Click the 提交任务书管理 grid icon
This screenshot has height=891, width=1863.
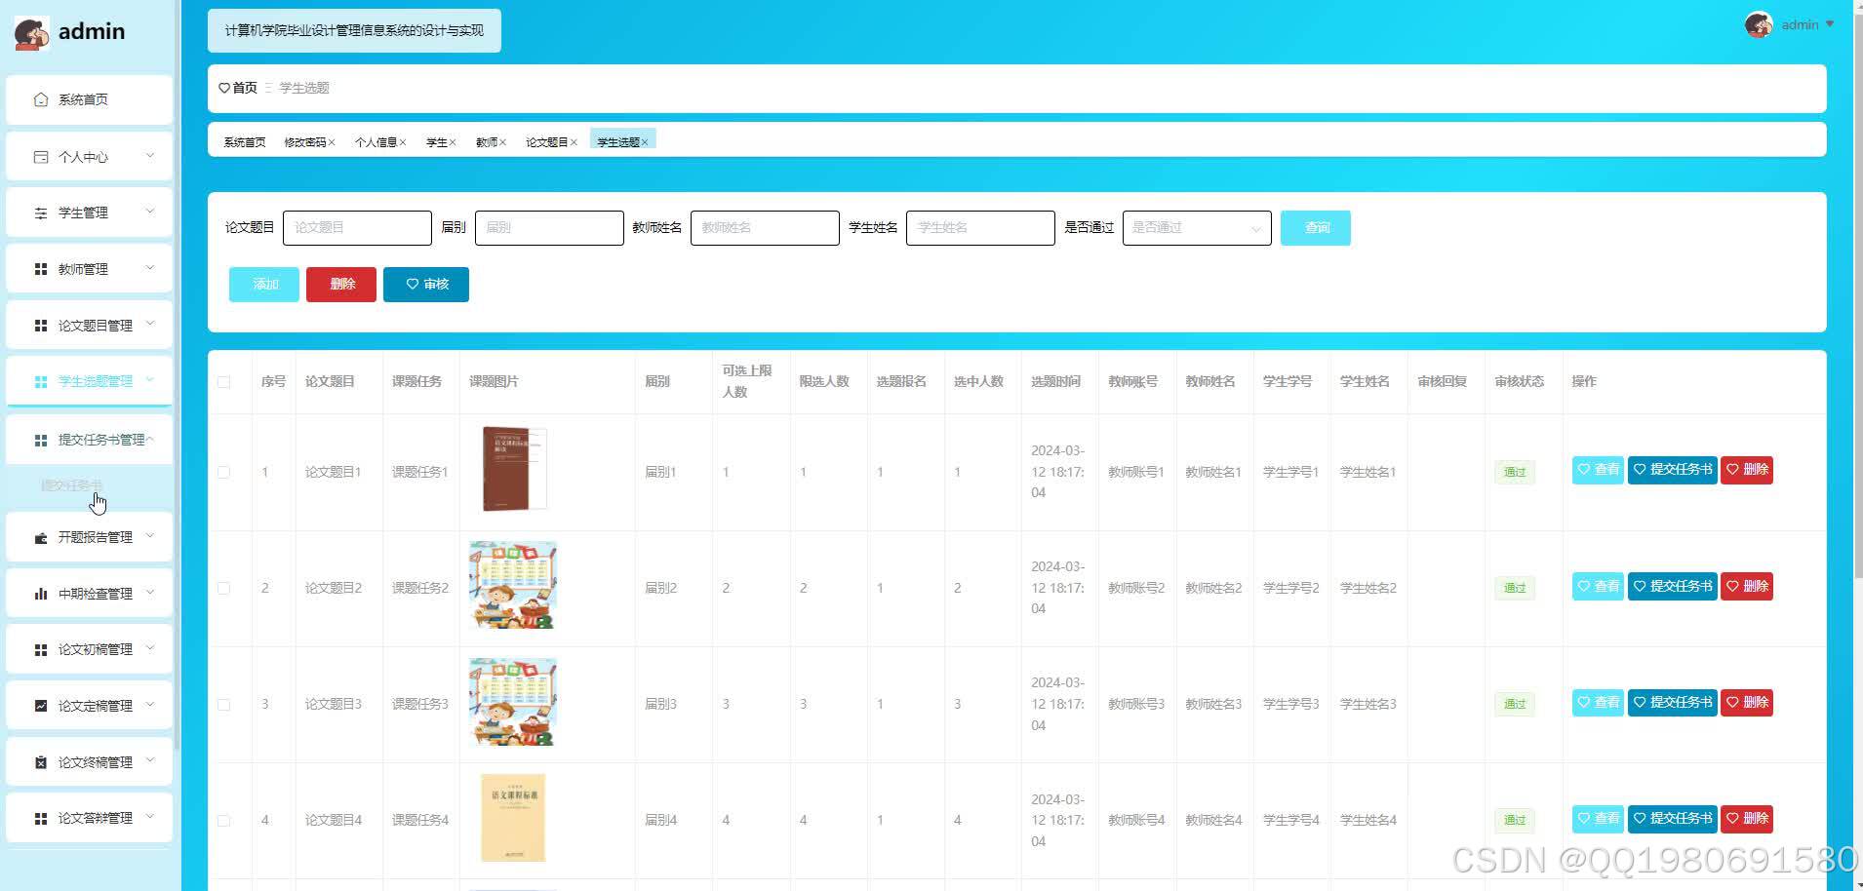click(x=41, y=441)
